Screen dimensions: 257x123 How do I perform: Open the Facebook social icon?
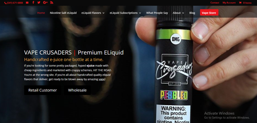[33, 3]
